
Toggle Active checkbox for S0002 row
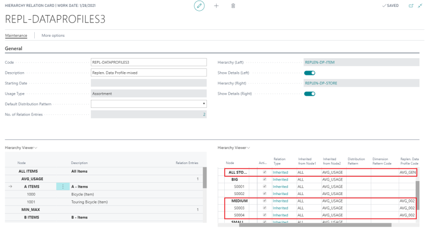pyautogui.click(x=264, y=193)
